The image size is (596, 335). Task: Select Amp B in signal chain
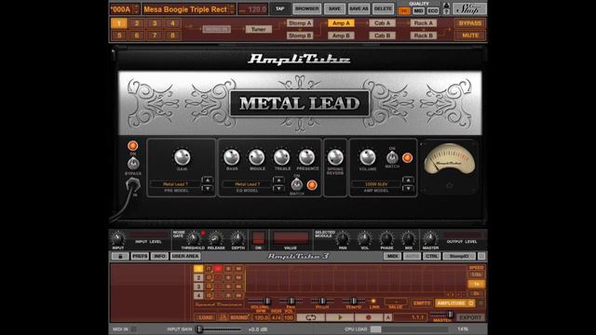(341, 35)
